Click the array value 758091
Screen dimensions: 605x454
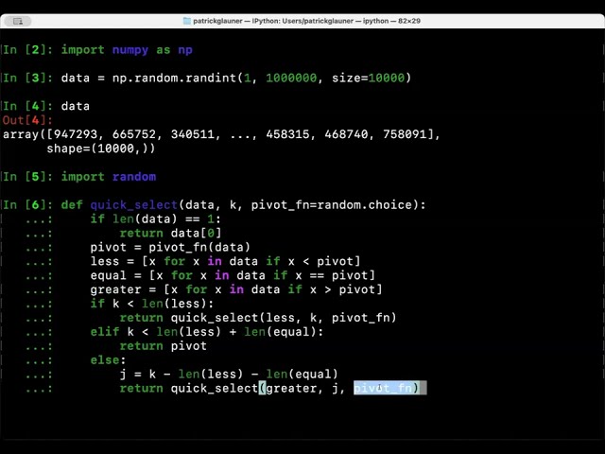click(x=405, y=134)
